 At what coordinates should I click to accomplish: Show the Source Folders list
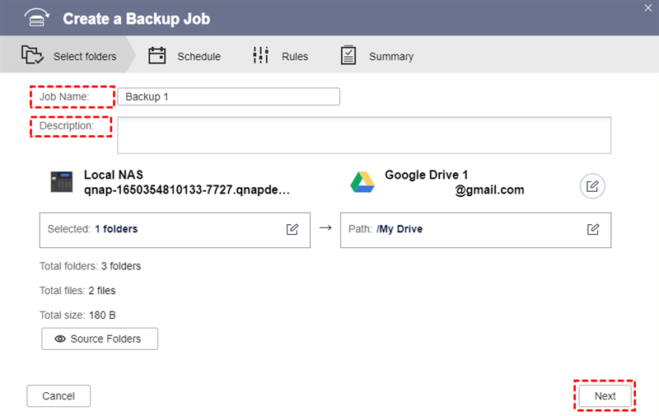100,339
